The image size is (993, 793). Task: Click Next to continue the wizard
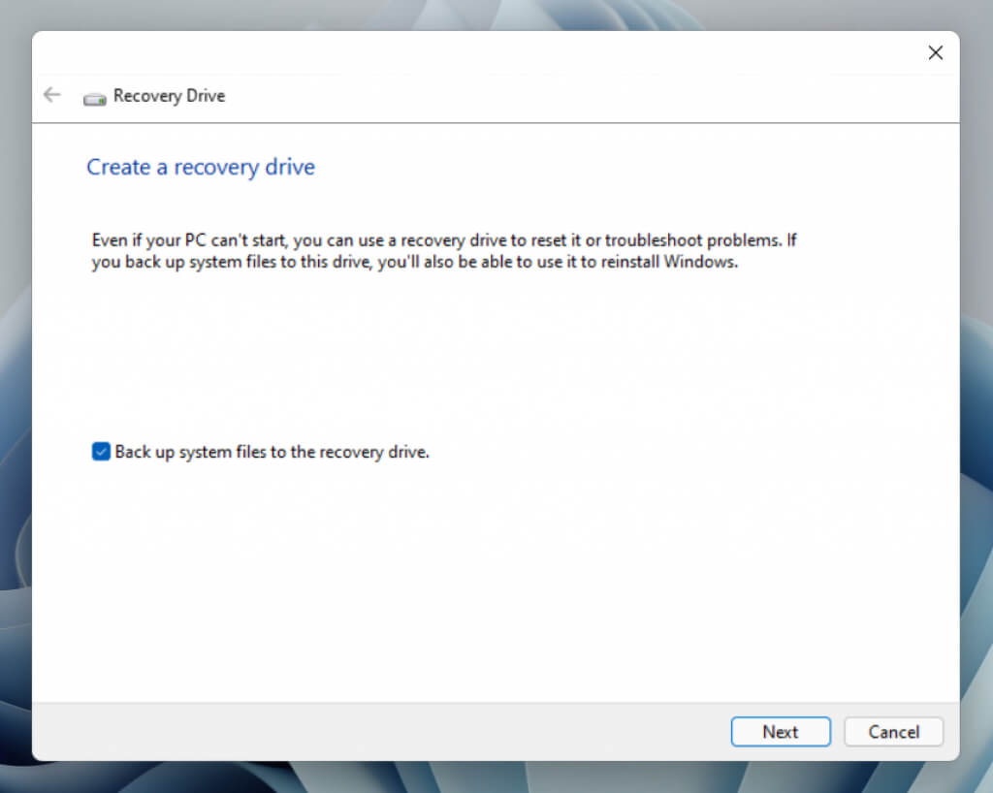(781, 732)
